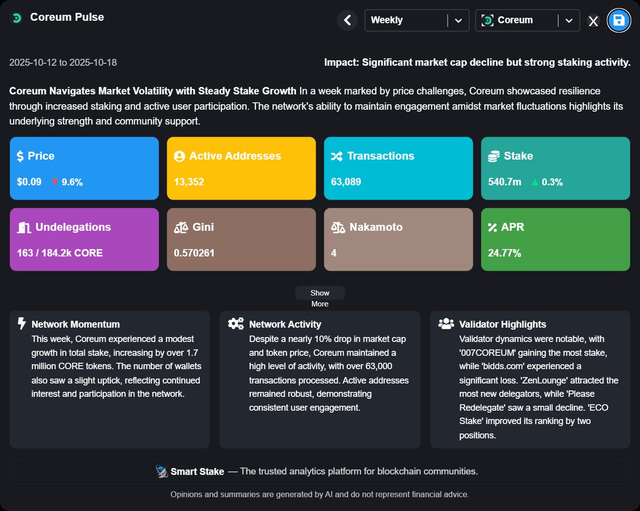Click the lightning bolt Network Momentum icon
The height and width of the screenshot is (511, 640).
[22, 324]
